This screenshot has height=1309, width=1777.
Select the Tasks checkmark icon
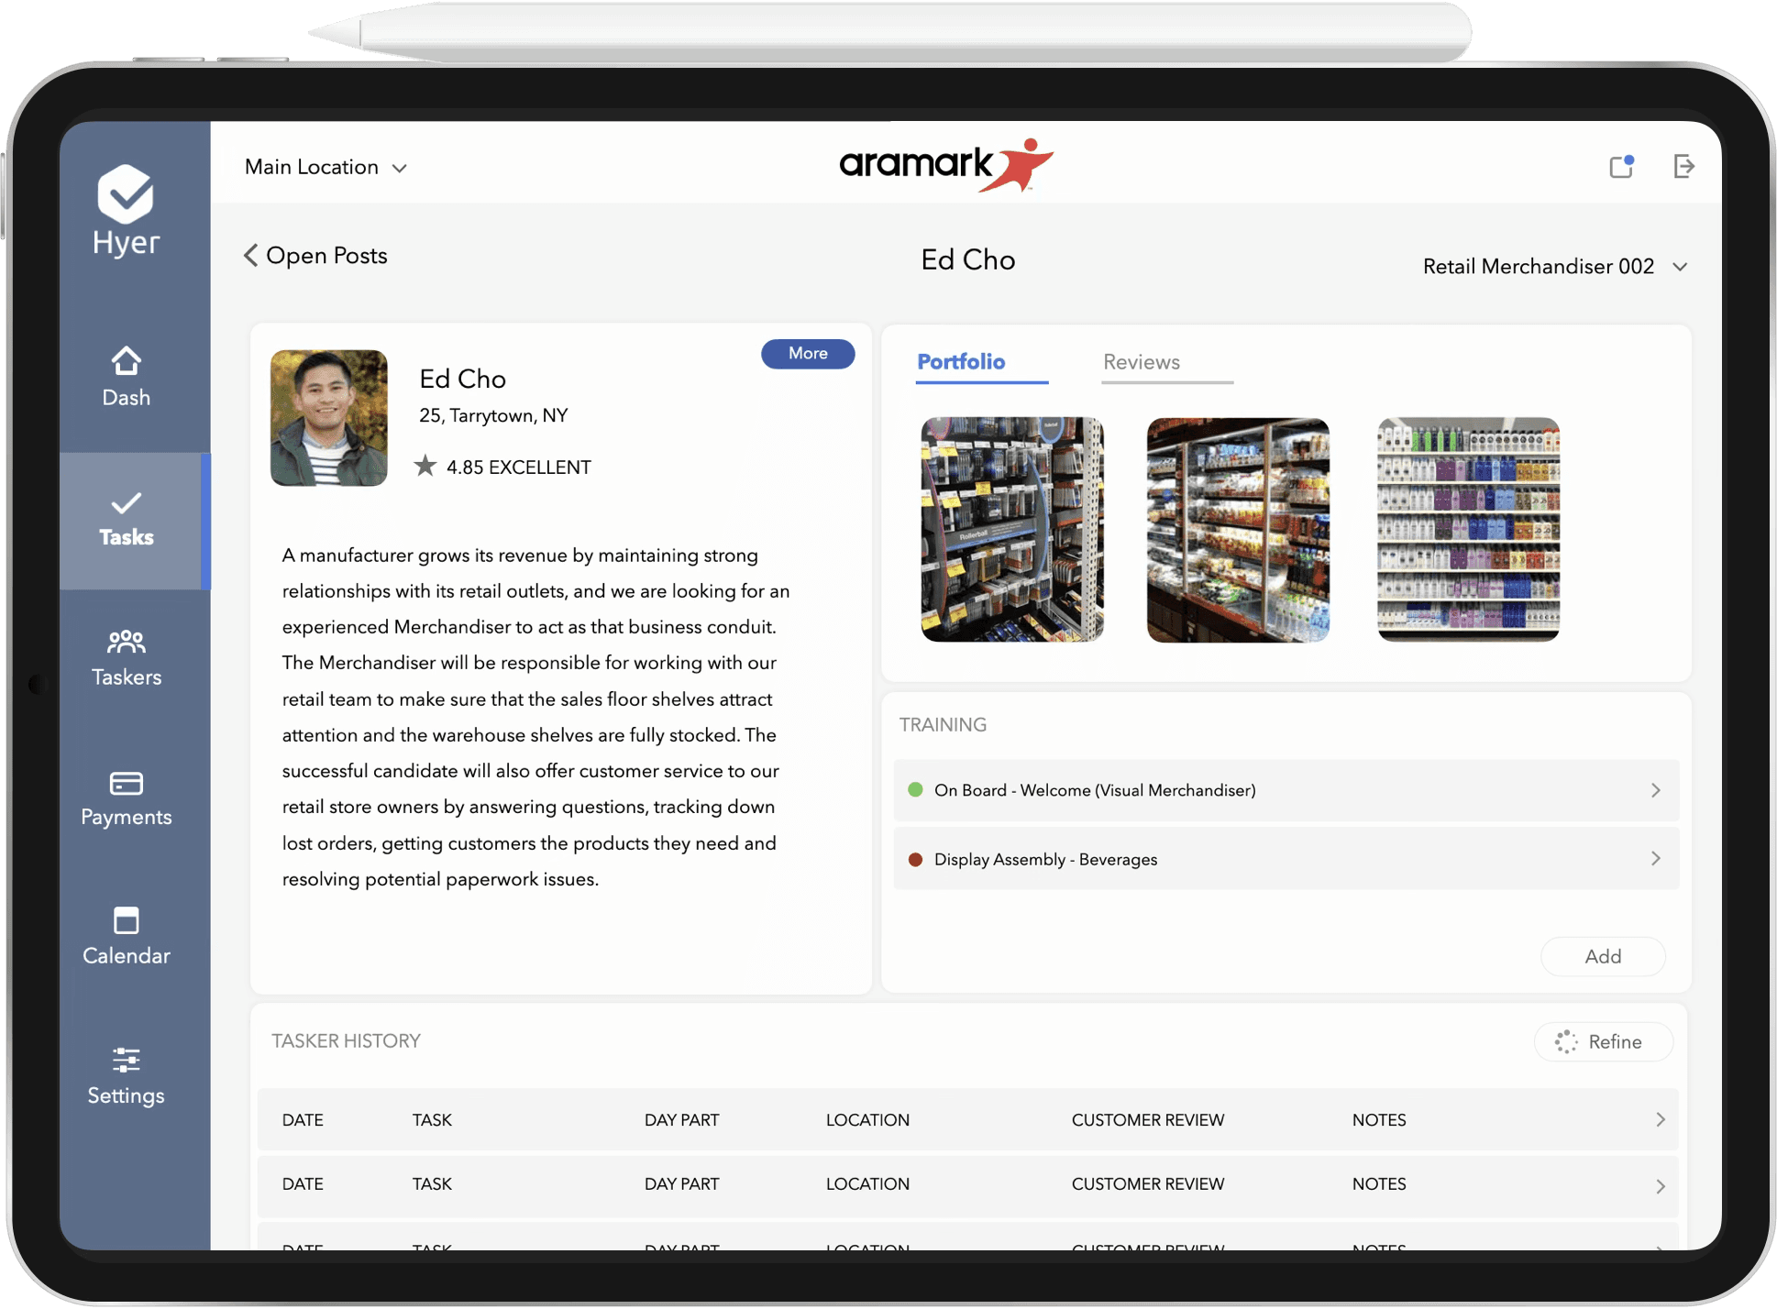(x=126, y=503)
